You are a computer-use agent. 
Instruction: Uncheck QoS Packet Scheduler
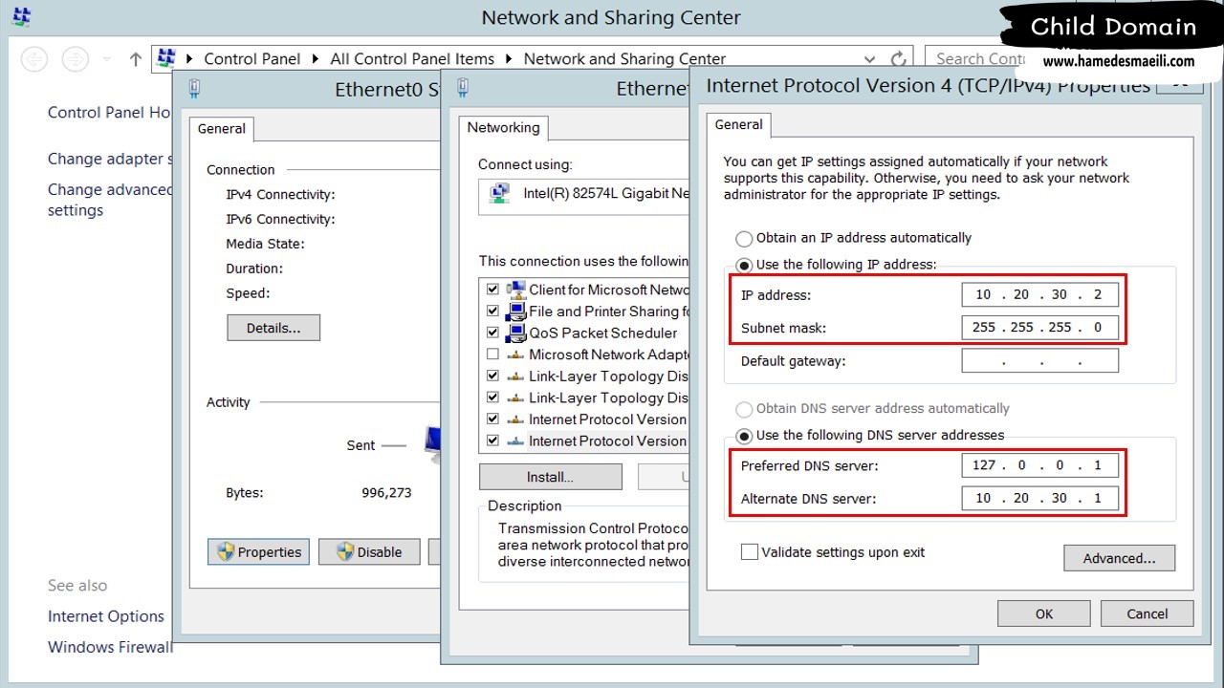492,333
